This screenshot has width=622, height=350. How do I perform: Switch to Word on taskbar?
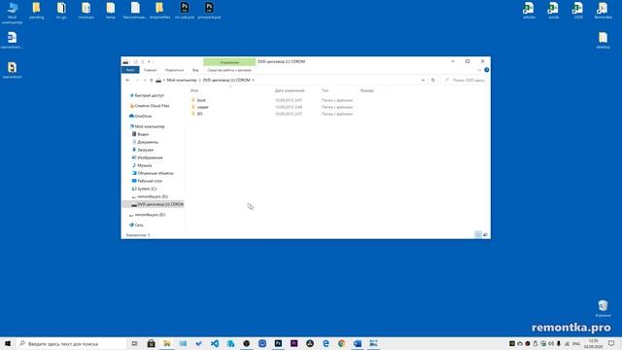(x=358, y=343)
